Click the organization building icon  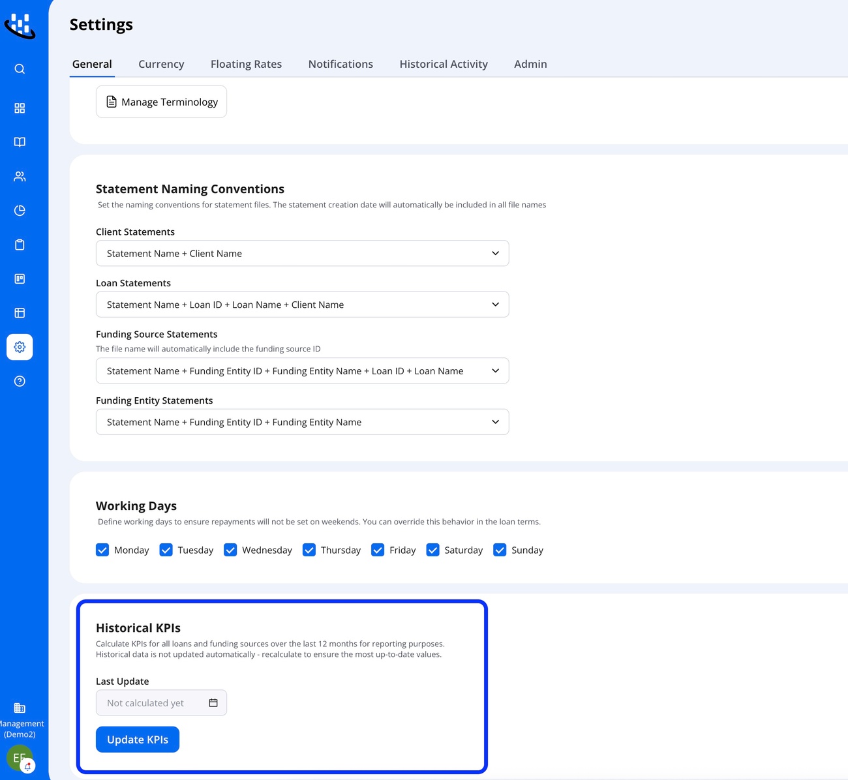20,708
